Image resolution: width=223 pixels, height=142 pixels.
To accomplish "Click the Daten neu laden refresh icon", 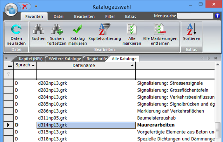I will [16, 29].
